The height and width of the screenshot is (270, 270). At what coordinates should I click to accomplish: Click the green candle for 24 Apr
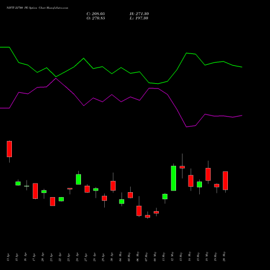tap(78, 179)
